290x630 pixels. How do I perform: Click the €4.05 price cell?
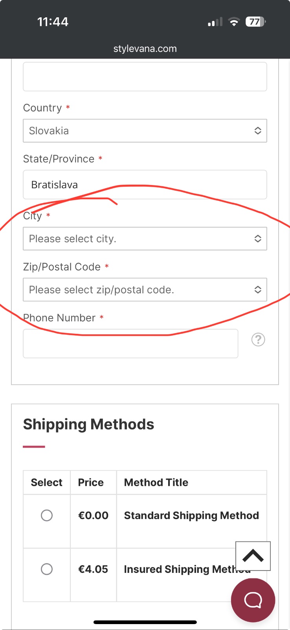tap(93, 569)
